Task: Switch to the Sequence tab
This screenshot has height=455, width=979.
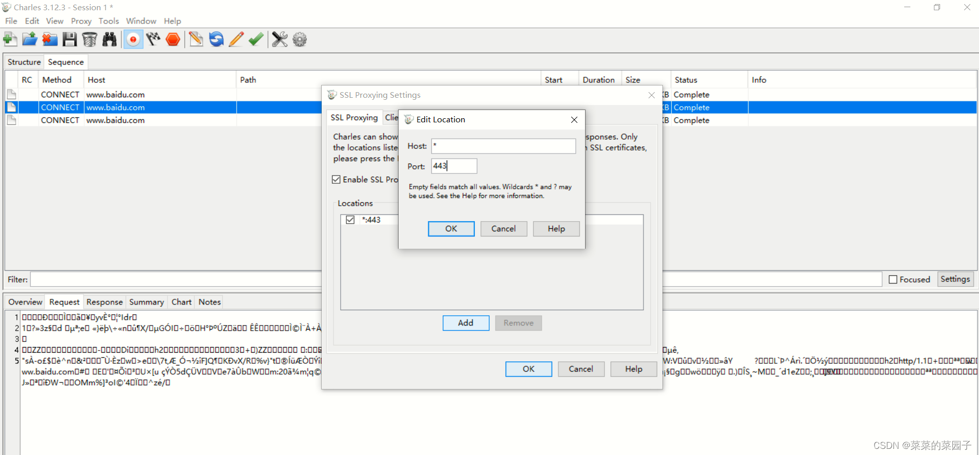Action: pos(66,62)
